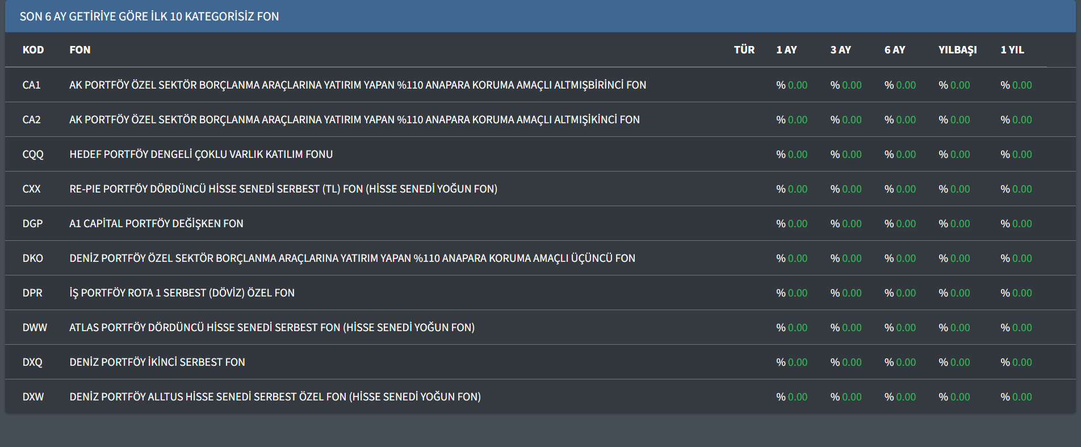Viewport: 1081px width, 447px height.
Task: Open the CA1 fund code link
Action: (32, 85)
